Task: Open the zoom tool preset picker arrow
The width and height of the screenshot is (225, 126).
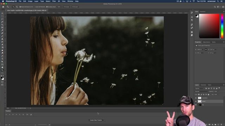Action: click(x=10, y=7)
